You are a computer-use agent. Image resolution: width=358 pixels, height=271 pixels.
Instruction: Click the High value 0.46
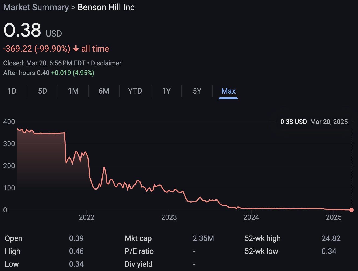coord(76,251)
